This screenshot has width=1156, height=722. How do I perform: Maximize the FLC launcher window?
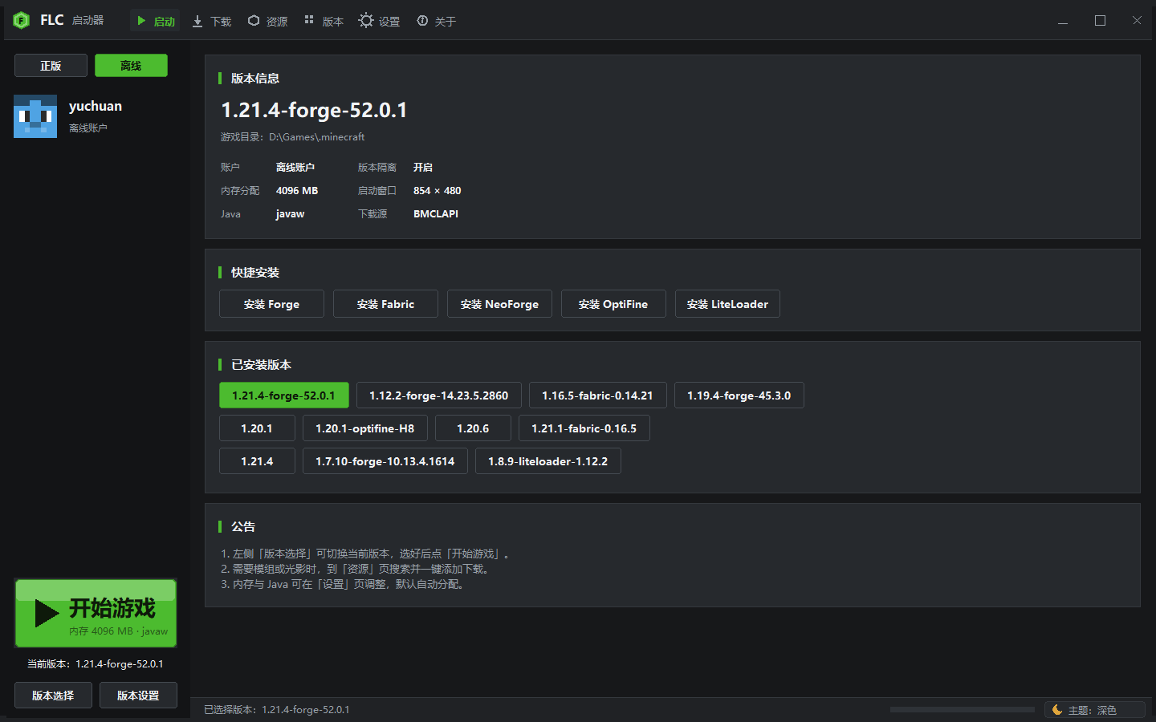(x=1100, y=21)
